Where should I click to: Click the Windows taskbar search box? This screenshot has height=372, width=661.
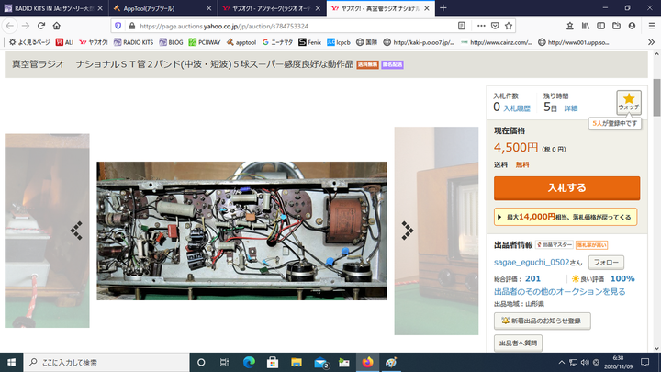tap(101, 363)
